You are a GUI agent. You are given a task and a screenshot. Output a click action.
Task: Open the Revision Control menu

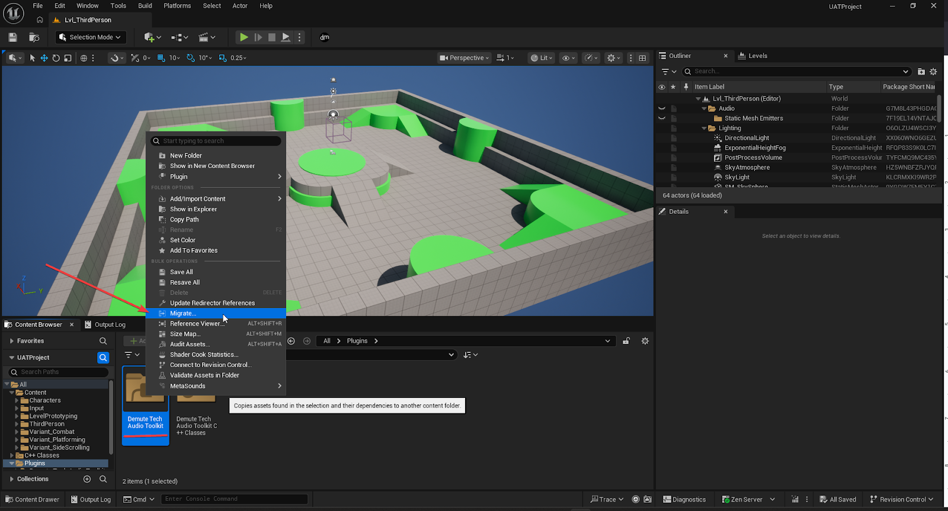click(x=901, y=500)
